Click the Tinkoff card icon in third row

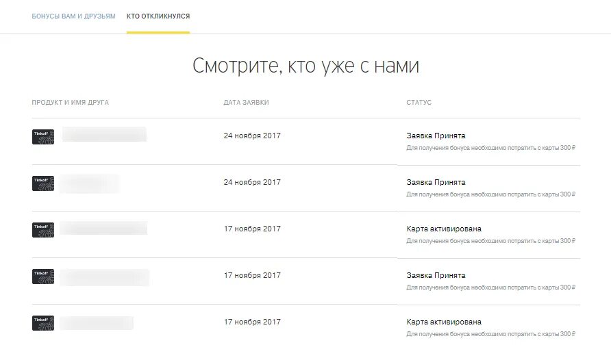pos(43,230)
